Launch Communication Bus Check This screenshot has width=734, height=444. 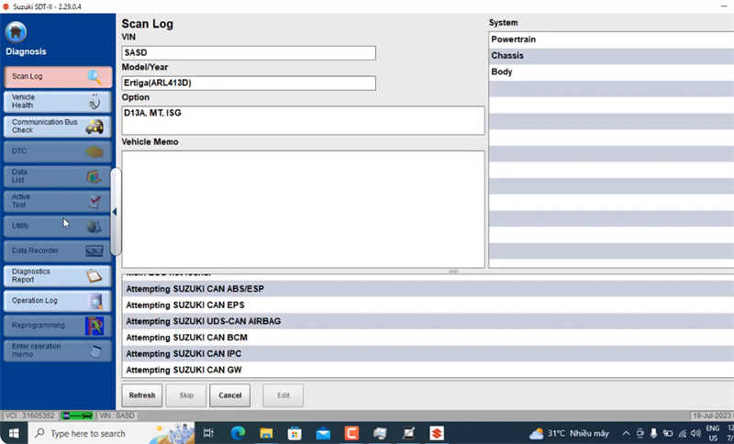point(58,127)
